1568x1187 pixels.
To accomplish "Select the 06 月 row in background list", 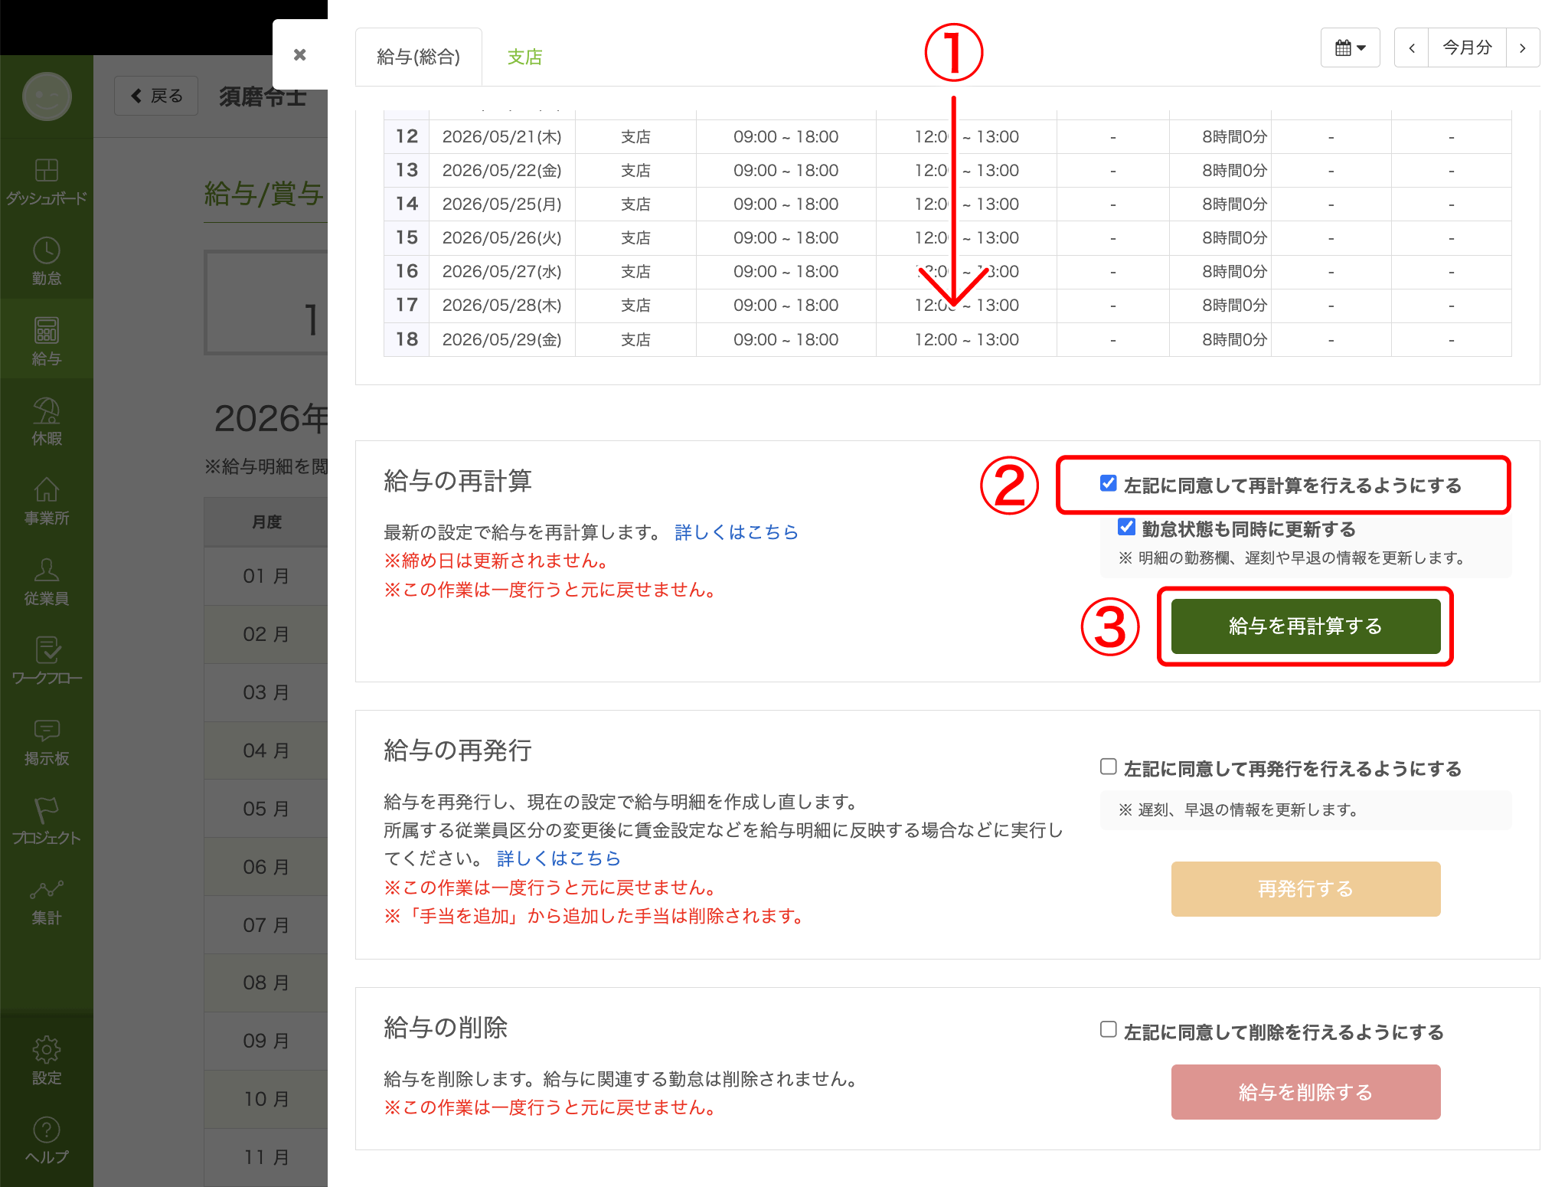I will pos(266,867).
